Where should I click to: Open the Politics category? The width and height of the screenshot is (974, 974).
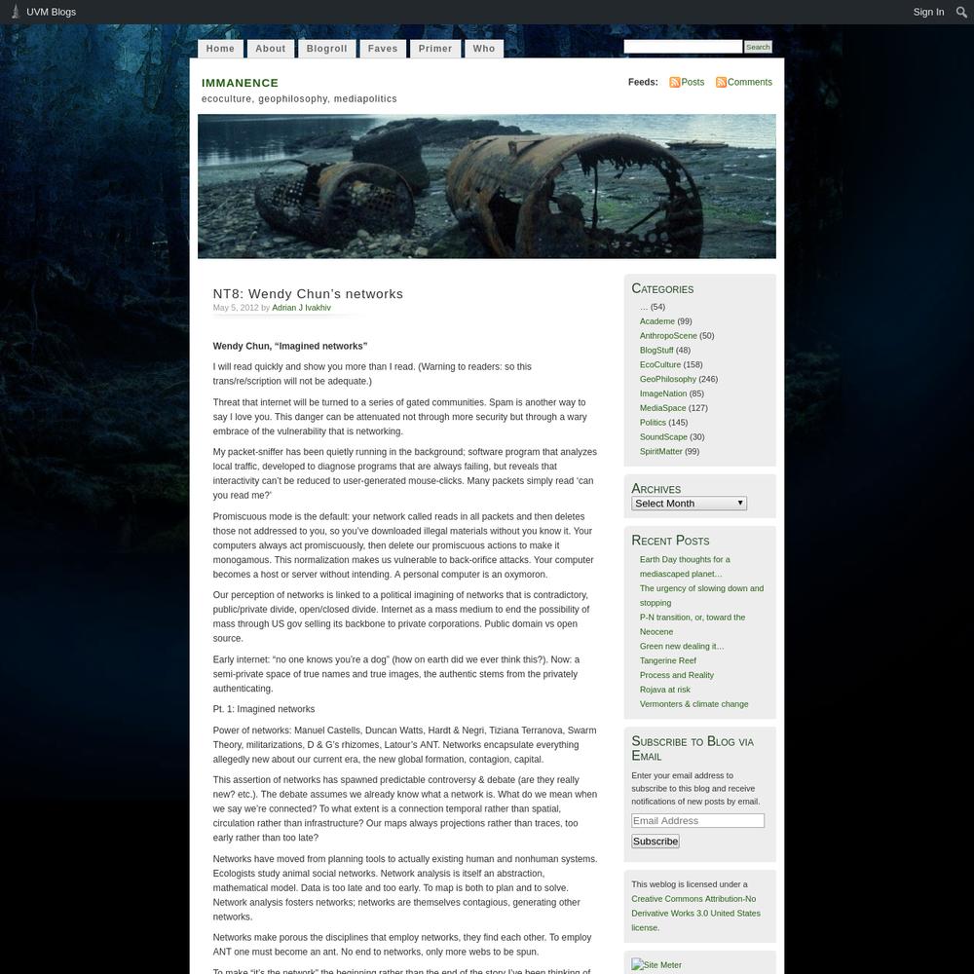tap(653, 423)
